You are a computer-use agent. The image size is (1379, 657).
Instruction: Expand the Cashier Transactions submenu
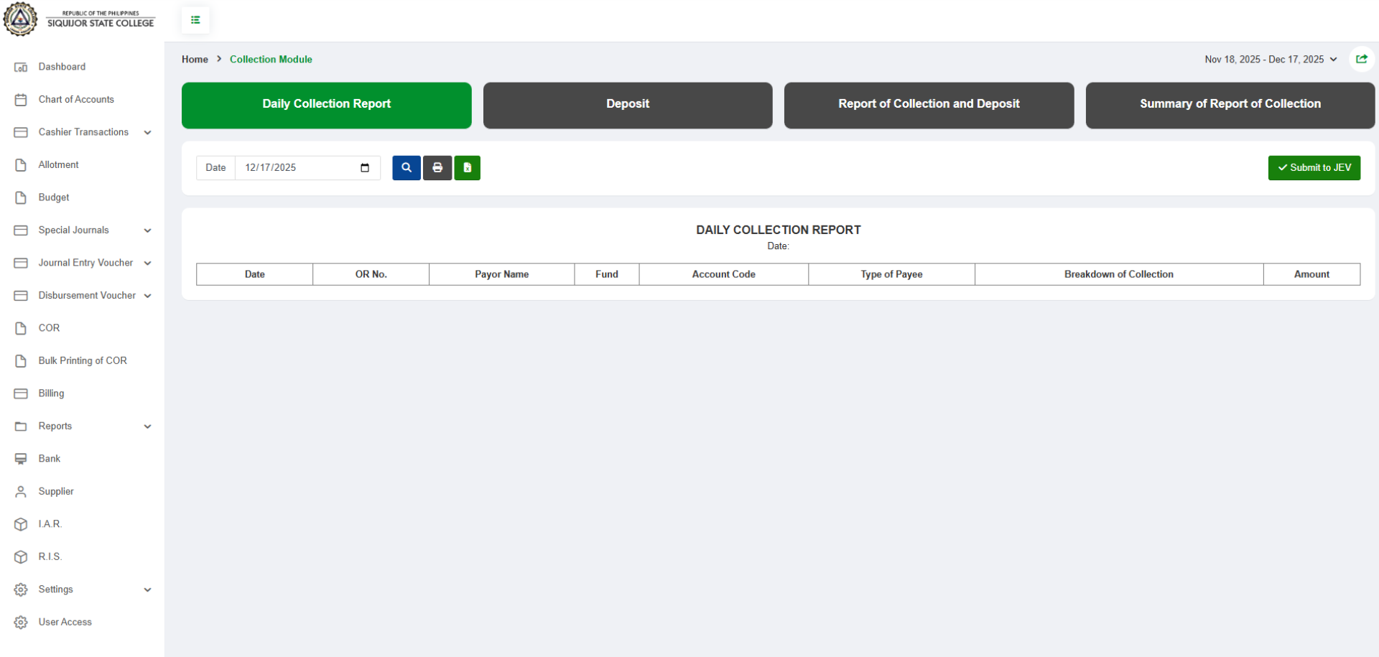(83, 132)
